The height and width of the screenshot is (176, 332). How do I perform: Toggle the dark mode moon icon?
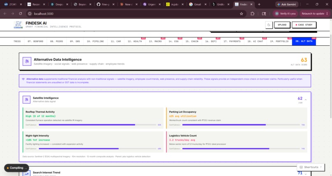[x=269, y=25]
